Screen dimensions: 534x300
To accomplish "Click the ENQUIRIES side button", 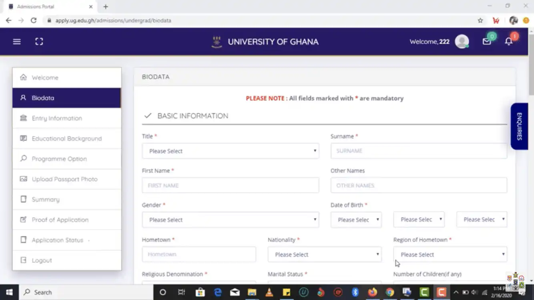I will [519, 126].
